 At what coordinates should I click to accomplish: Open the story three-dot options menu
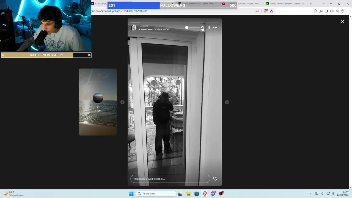pos(215,28)
